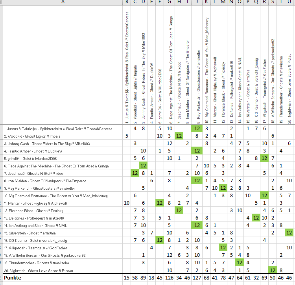Click value 10 in column U, Iron Maiden row
295x285 pixels.
[289, 181]
